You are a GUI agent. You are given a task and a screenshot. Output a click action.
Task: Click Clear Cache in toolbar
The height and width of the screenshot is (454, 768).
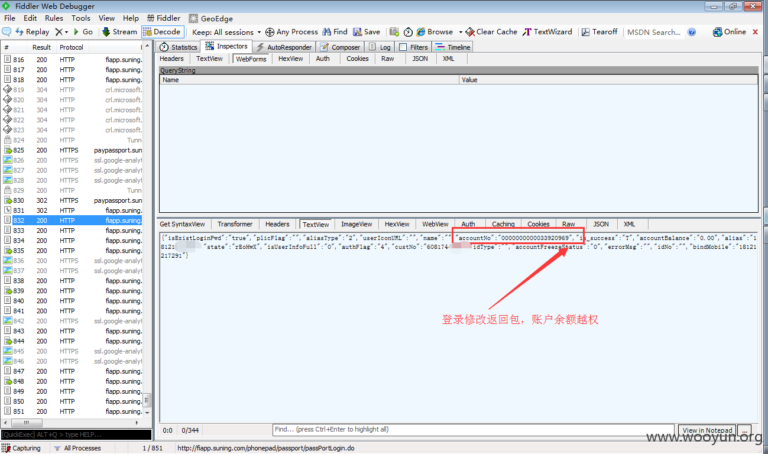[x=491, y=32]
